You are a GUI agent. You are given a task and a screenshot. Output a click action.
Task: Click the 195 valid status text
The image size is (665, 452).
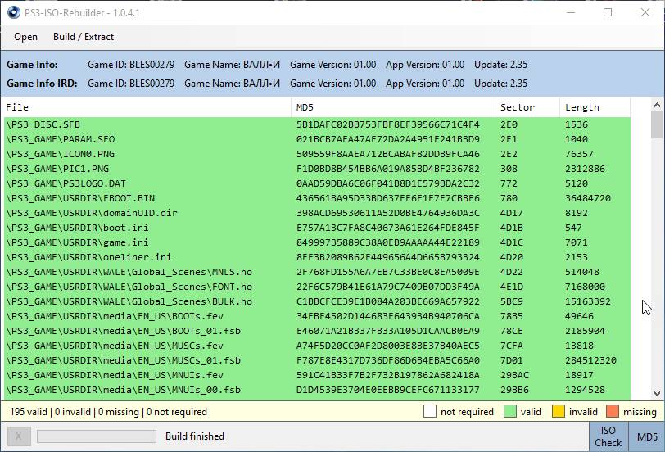29,412
